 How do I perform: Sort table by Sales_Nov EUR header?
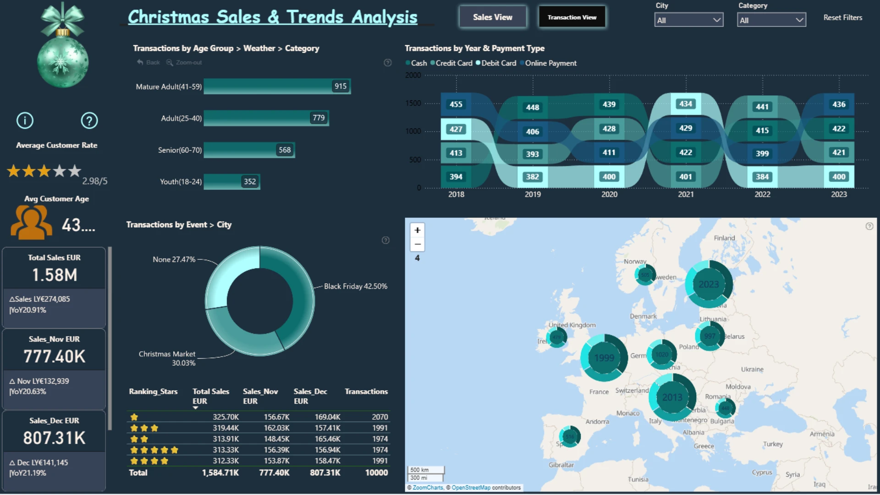point(260,396)
